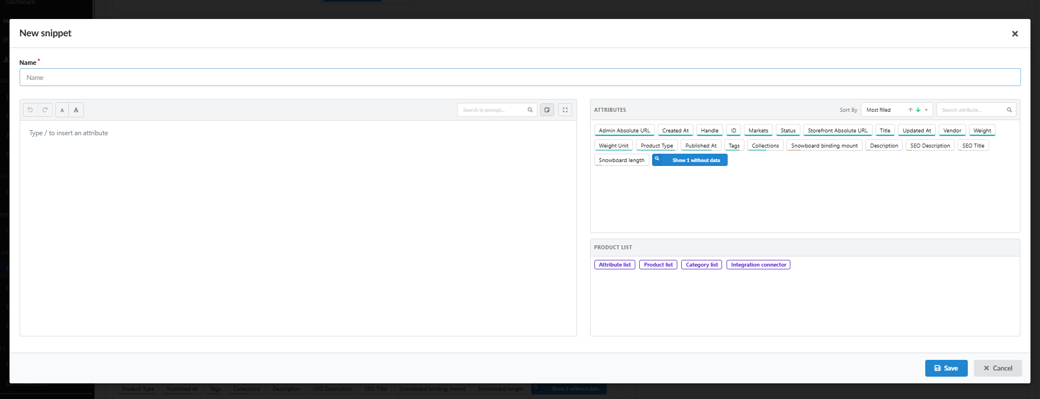Image resolution: width=1040 pixels, height=399 pixels.
Task: Toggle Show 1 without data
Action: [x=690, y=160]
